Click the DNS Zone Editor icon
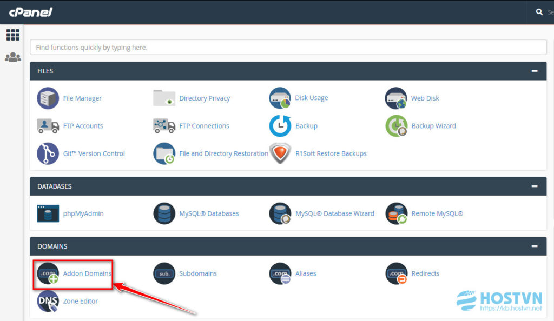554x321 pixels. 48,301
